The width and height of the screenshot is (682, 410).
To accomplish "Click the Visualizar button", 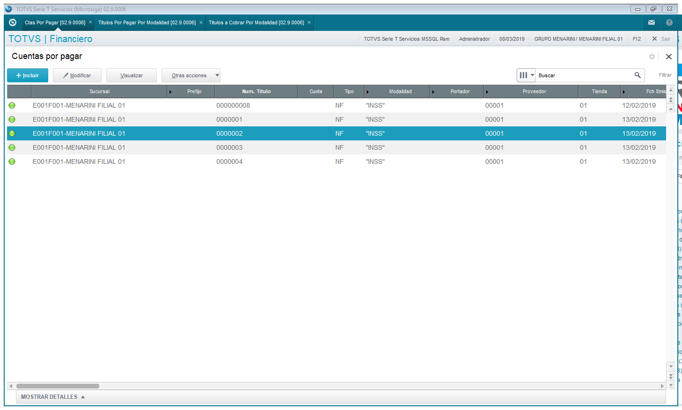I will pyautogui.click(x=132, y=75).
